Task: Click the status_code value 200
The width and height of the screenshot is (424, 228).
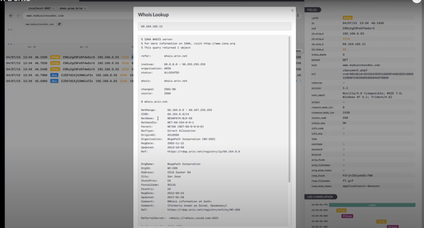Action: tap(345, 118)
